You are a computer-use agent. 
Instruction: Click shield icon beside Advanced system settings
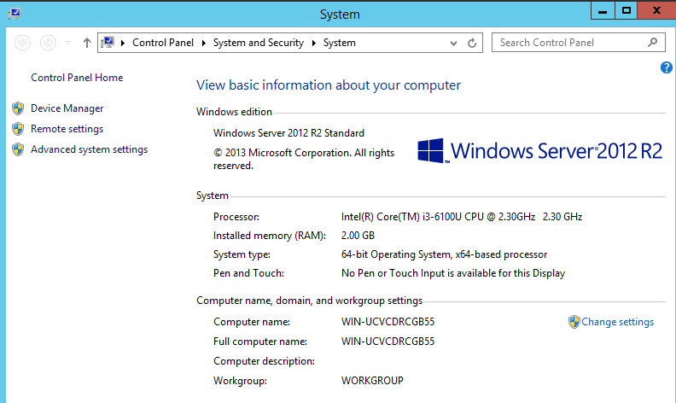[18, 149]
